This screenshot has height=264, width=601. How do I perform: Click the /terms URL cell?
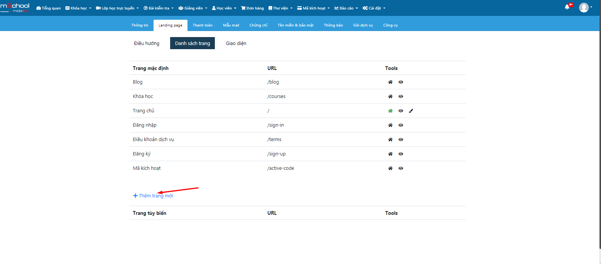click(x=274, y=140)
